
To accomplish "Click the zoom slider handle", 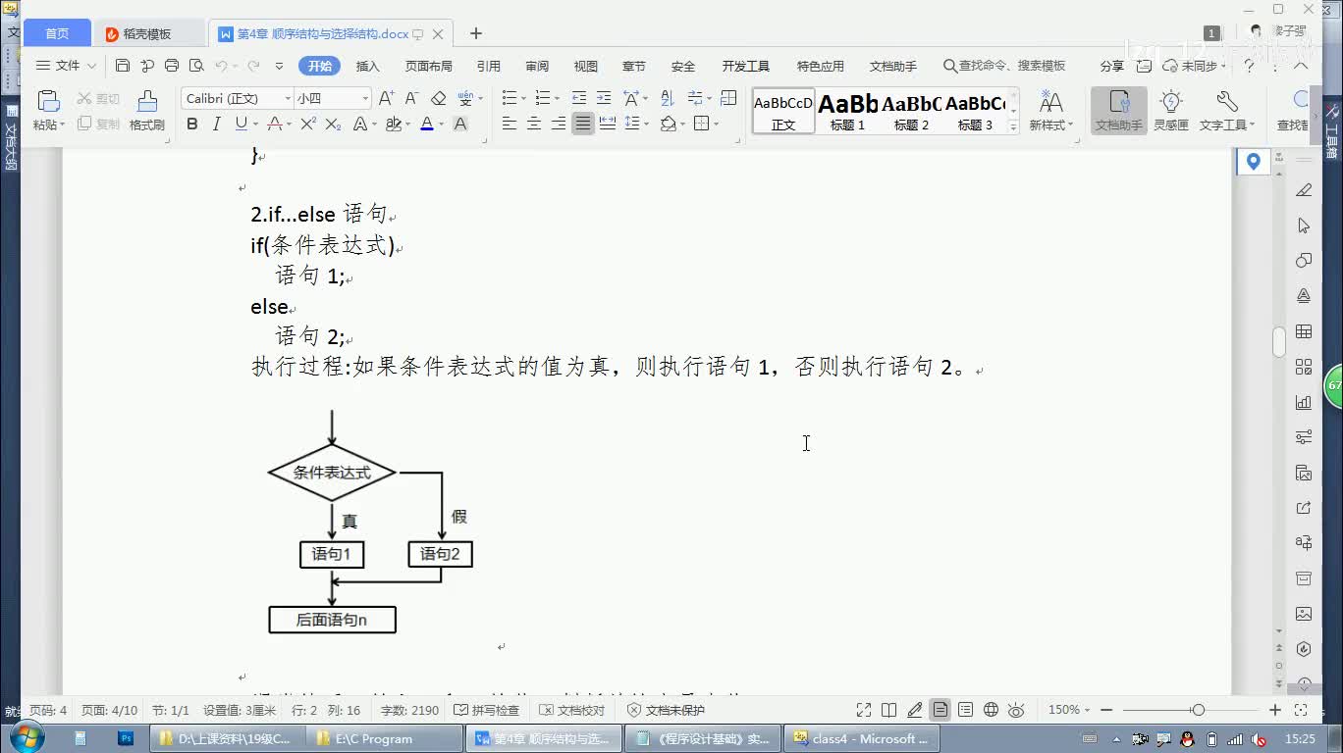I will pos(1198,710).
